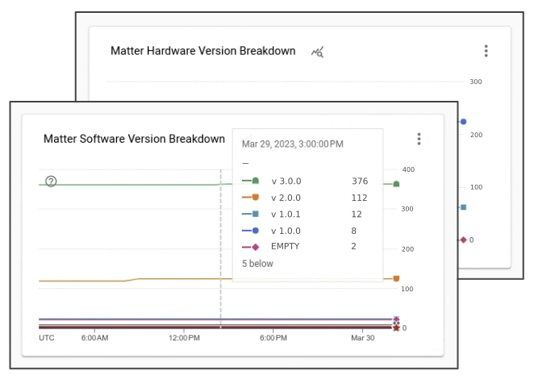534x380 pixels.
Task: Click the orange v 2.0.0 legend marker
Action: [x=255, y=198]
